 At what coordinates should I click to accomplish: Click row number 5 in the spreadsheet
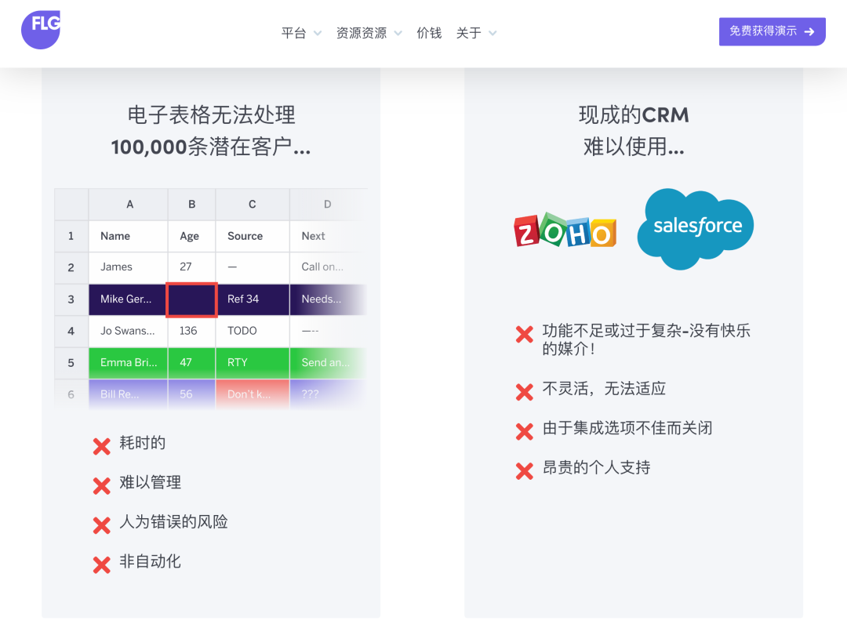tap(71, 362)
